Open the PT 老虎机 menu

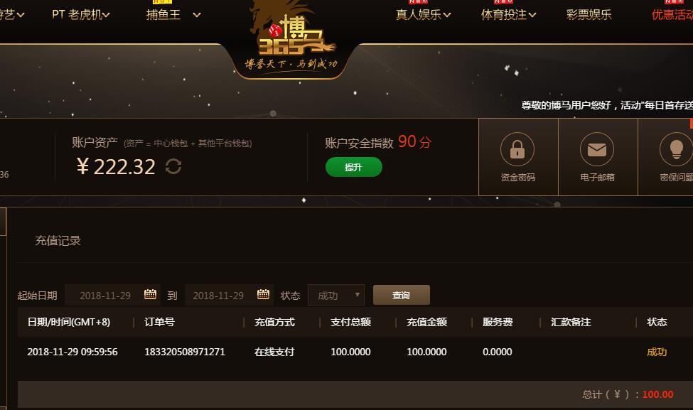81,15
